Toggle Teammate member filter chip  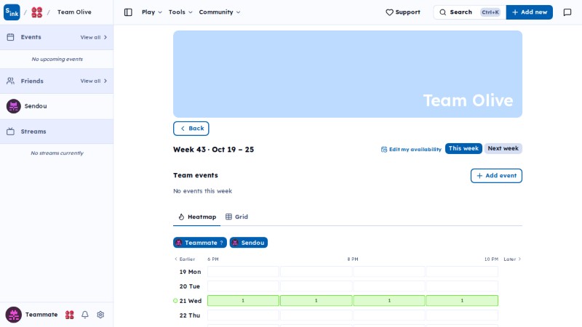click(199, 243)
